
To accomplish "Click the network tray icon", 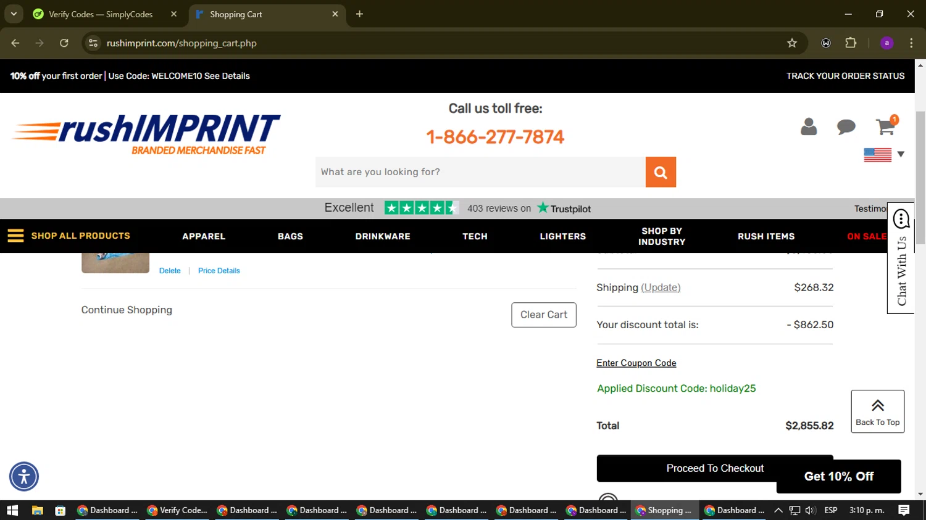I will [x=795, y=510].
